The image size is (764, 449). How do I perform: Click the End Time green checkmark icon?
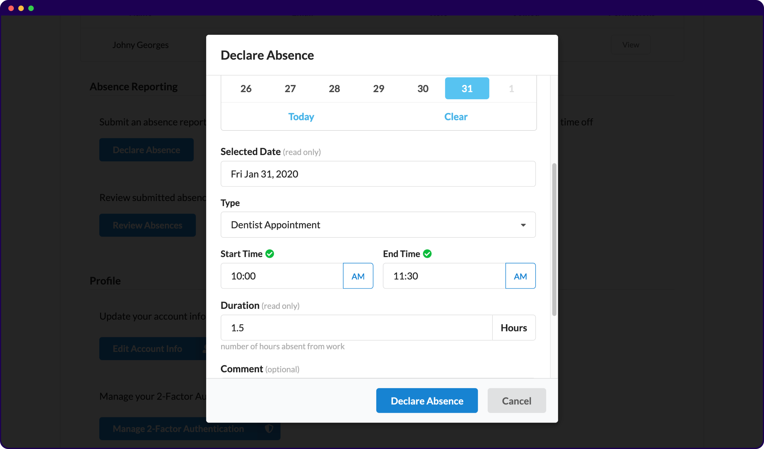point(427,254)
